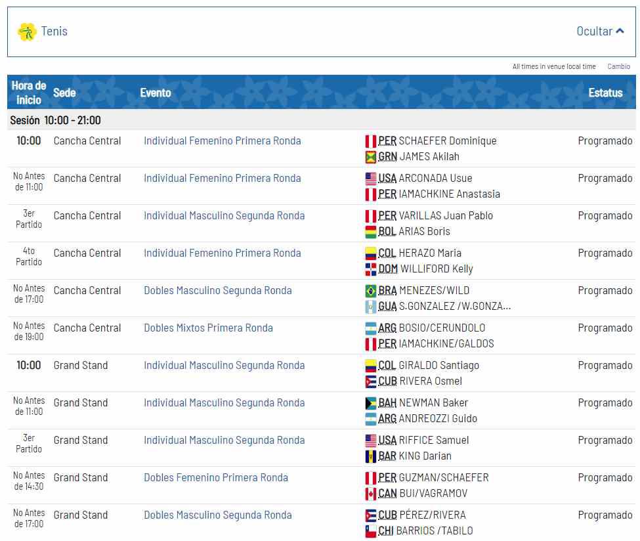Click the Canada flag beside BUI/VAGRAMOV
The height and width of the screenshot is (541, 640).
coord(371,494)
